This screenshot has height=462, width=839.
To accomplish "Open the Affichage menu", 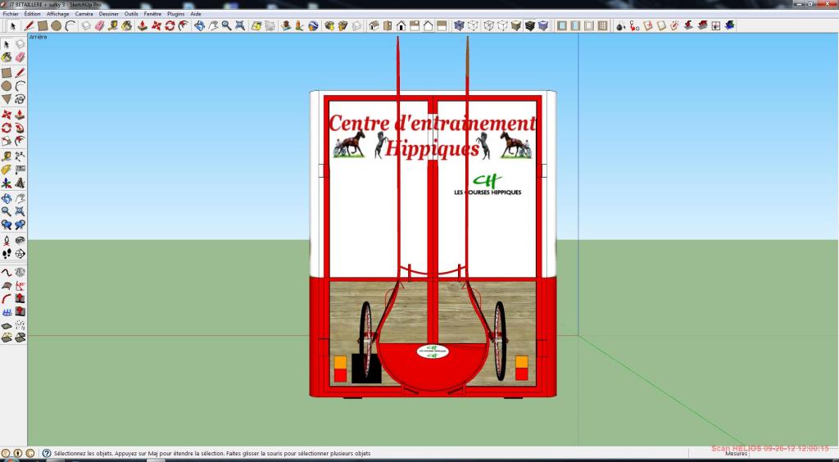I will 58,14.
